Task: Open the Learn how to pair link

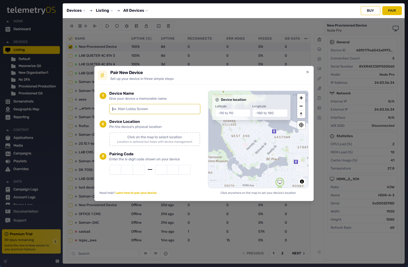Action: [x=136, y=193]
